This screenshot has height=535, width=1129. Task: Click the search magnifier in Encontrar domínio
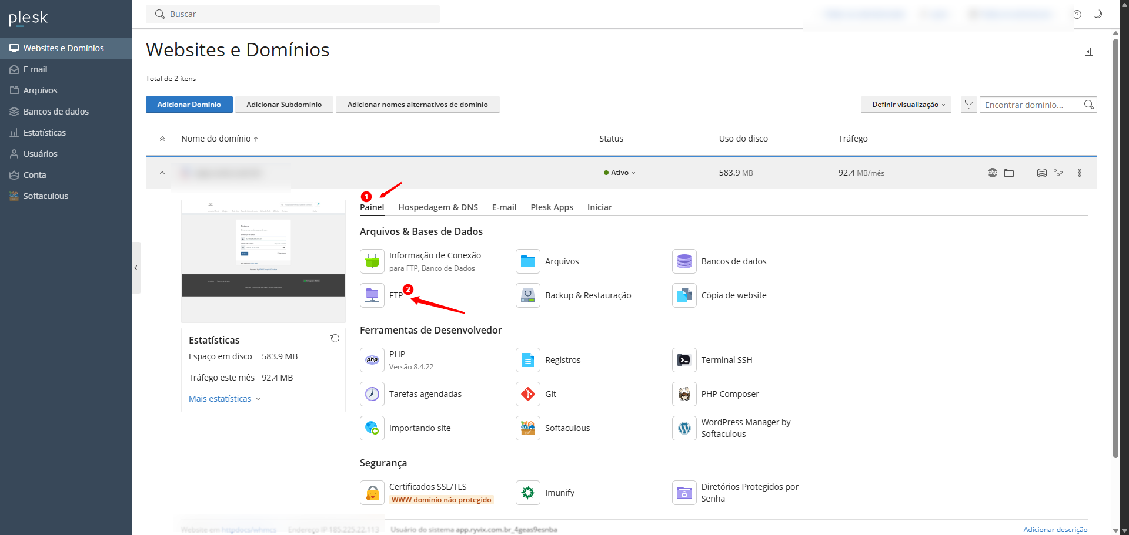click(1089, 105)
